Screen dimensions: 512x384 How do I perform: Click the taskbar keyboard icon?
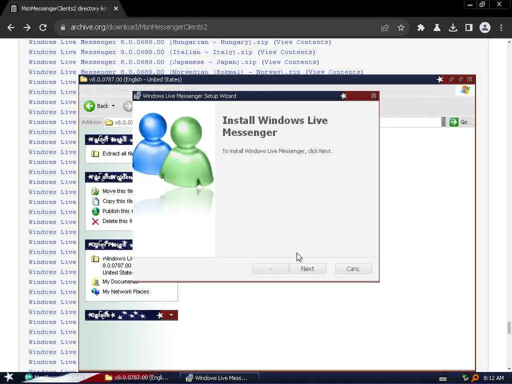click(443, 378)
